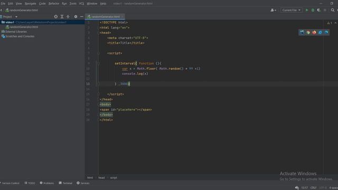
Task: Open the Edit menu
Action: [x=11, y=4]
